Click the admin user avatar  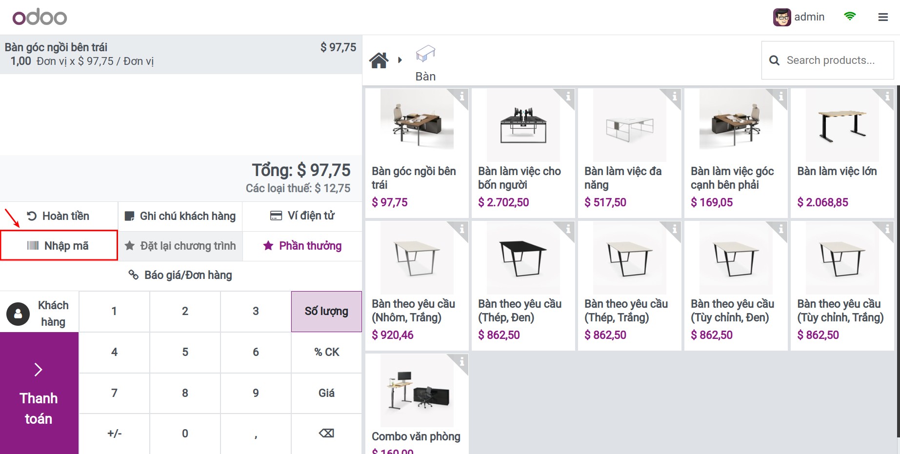tap(782, 17)
